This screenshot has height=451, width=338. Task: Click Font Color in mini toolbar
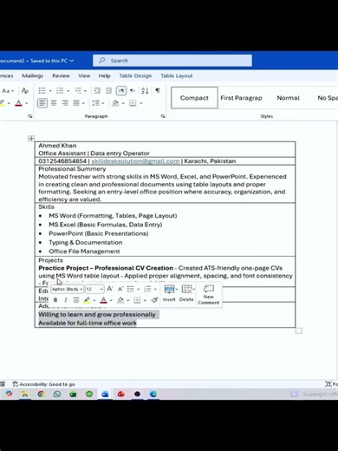[x=104, y=300]
